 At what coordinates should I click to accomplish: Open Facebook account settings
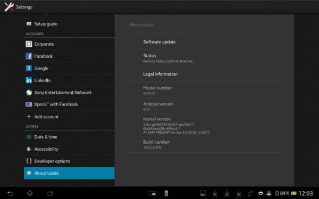[69, 56]
